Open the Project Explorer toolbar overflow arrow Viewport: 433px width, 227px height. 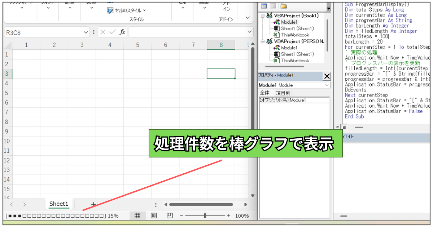click(328, 8)
